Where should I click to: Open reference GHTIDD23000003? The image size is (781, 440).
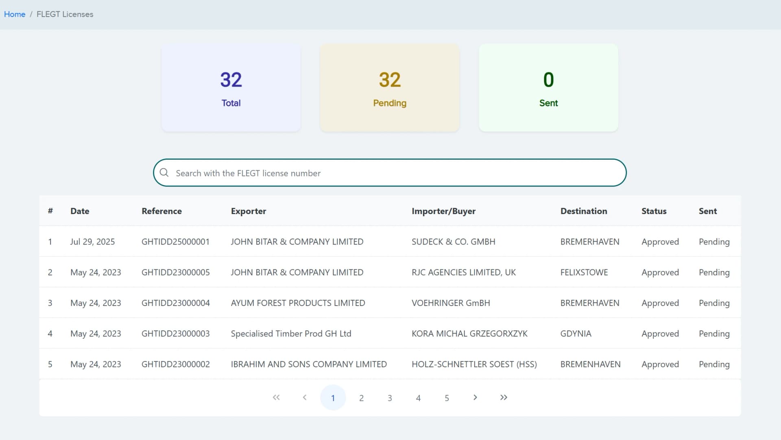pyautogui.click(x=175, y=334)
